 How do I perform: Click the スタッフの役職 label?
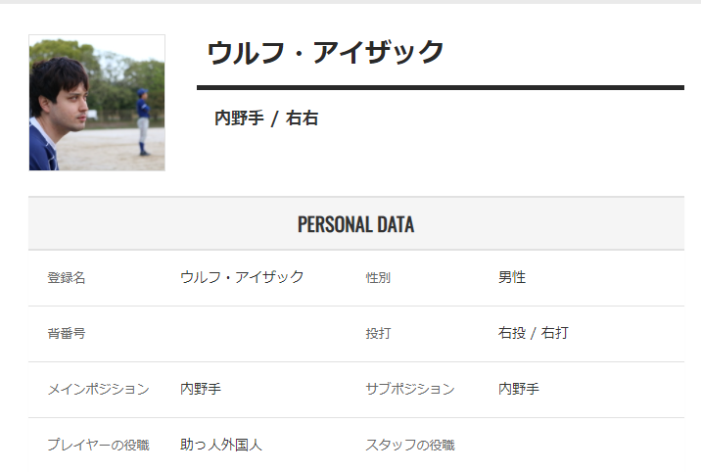[x=410, y=446]
